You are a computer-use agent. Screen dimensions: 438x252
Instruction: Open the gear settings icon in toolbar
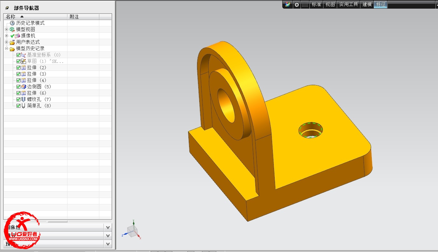[x=297, y=4]
